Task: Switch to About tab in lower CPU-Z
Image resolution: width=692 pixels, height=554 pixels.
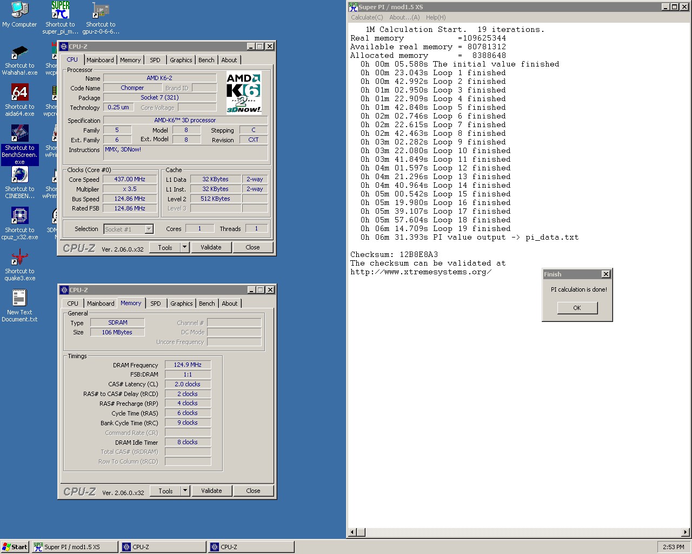Action: (230, 304)
